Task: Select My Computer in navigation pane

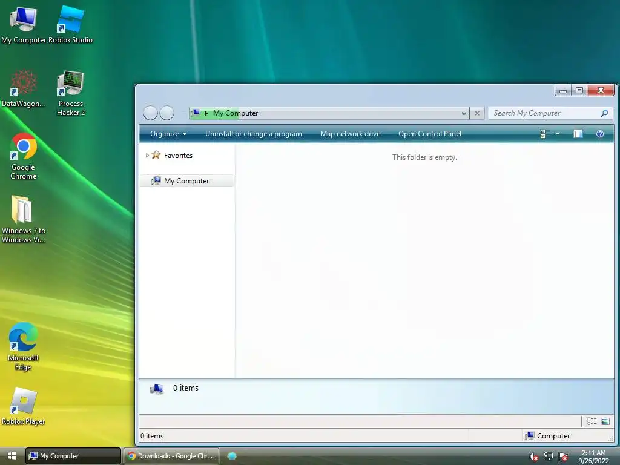Action: tap(187, 180)
